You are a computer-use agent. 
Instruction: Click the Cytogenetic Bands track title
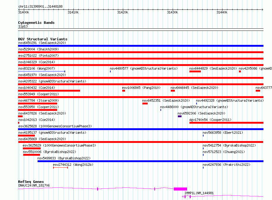click(x=36, y=23)
